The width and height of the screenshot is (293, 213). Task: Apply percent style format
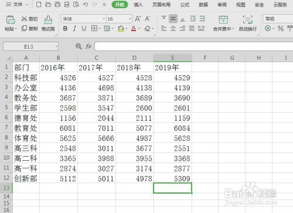pos(281,29)
